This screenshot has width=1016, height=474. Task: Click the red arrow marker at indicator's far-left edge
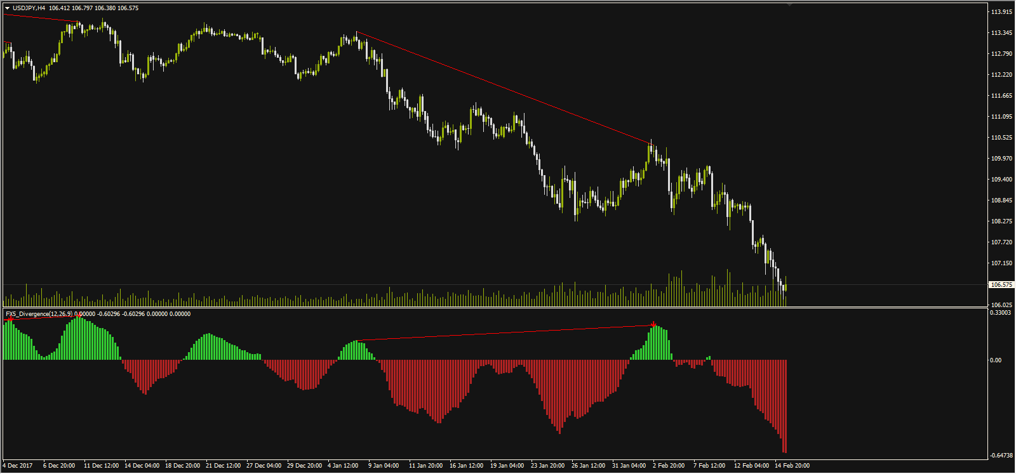coord(10,319)
